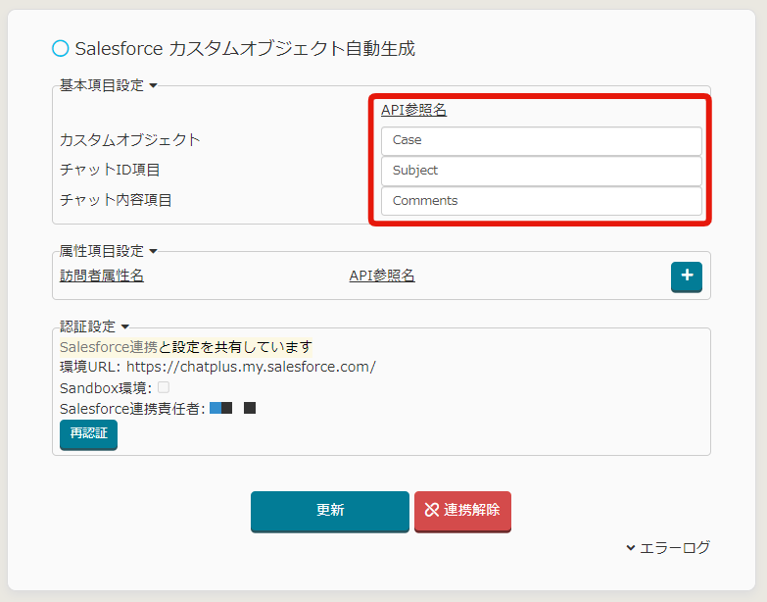Click the circle icon beside Salesforce title
Viewport: 767px width, 602px height.
61,48
